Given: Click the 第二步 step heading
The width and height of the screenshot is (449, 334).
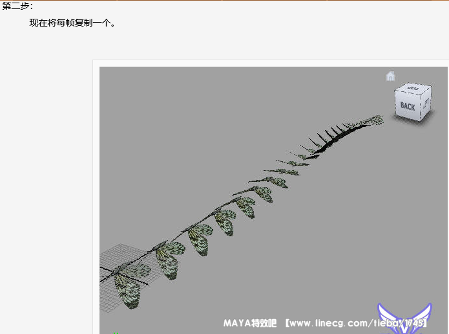Looking at the screenshot, I should coord(17,6).
